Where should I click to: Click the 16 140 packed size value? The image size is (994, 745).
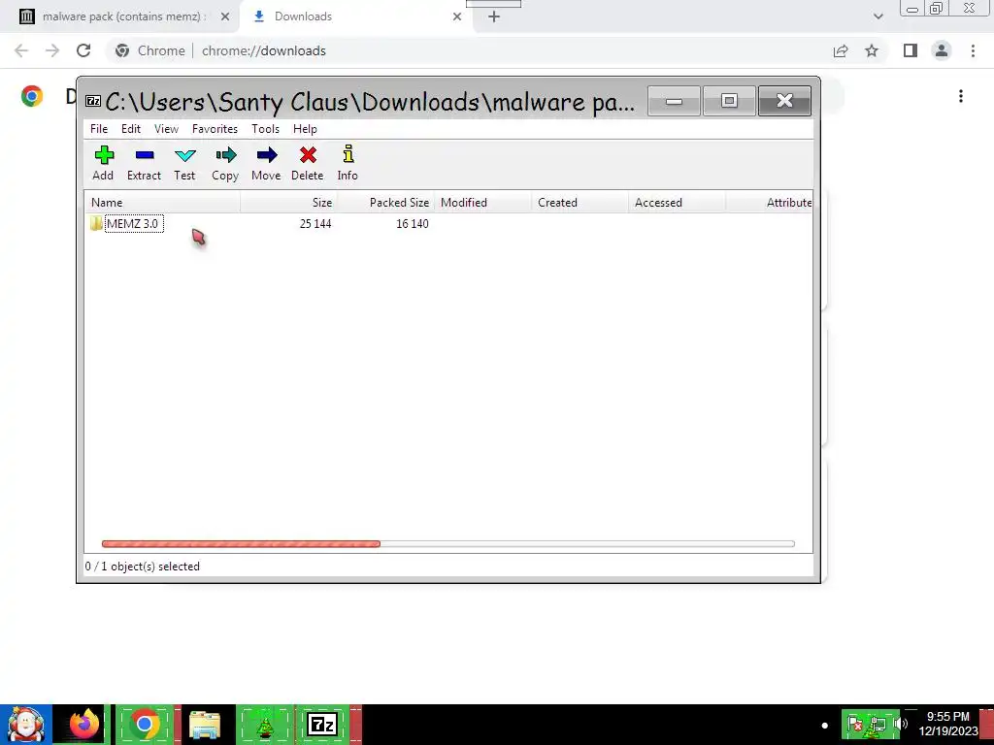click(412, 224)
